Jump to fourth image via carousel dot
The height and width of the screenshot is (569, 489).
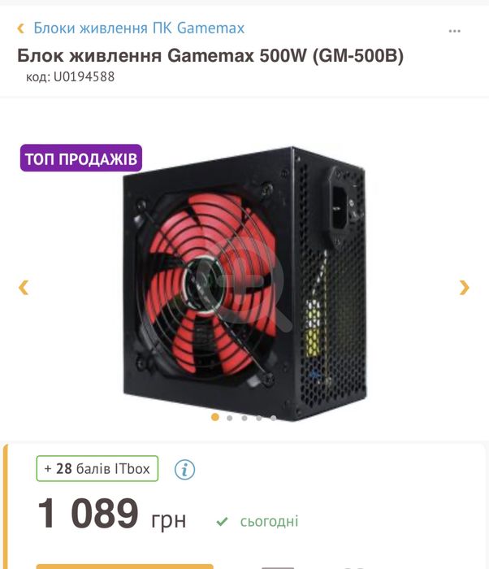(x=258, y=418)
